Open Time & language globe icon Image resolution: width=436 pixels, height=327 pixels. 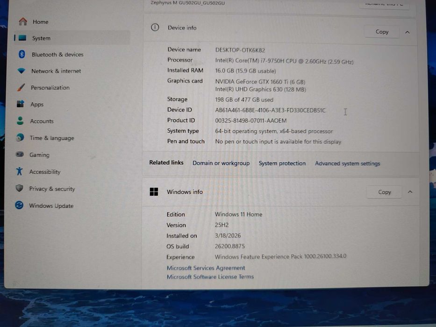coord(20,138)
